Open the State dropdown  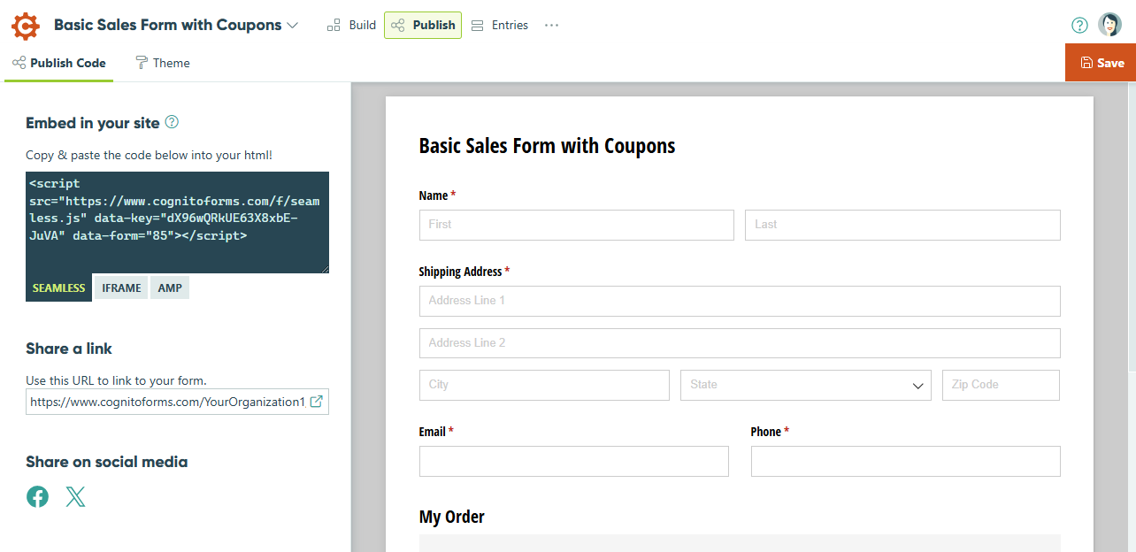[805, 385]
